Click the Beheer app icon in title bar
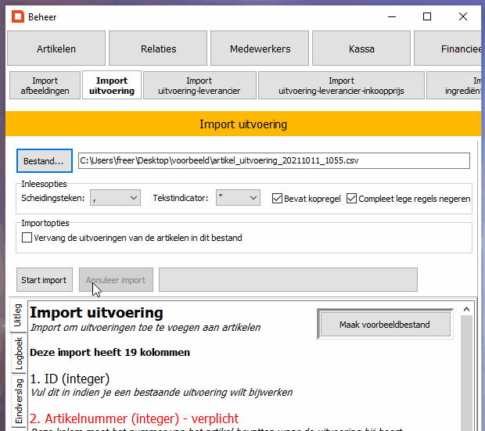485x431 pixels. click(x=16, y=16)
